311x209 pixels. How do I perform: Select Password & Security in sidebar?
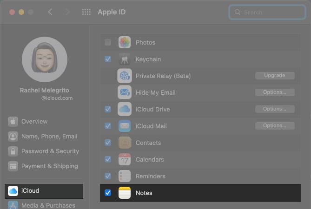click(44, 151)
